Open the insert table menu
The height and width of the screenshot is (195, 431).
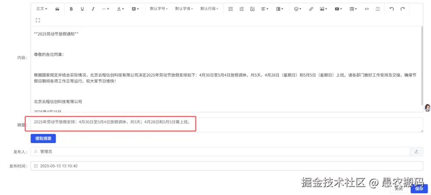(x=353, y=9)
